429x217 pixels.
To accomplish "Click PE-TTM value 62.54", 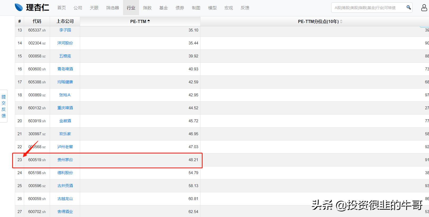I will (x=193, y=212).
